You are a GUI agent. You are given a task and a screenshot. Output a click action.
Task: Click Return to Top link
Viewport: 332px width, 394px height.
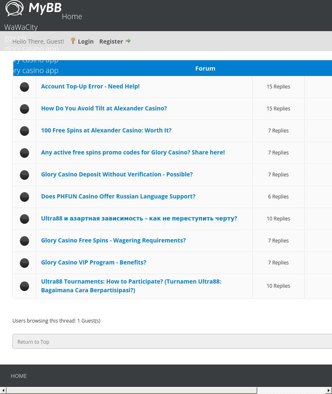[x=33, y=342]
